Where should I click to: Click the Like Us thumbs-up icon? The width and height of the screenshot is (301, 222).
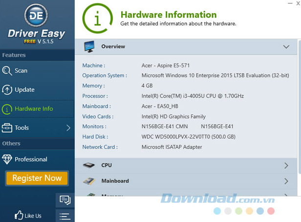(19, 215)
